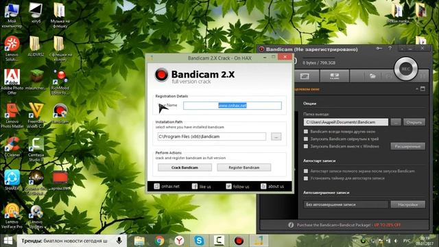Select the Freemake Video Converter desktop icon
Image resolution: width=439 pixels, height=247 pixels.
point(36,115)
